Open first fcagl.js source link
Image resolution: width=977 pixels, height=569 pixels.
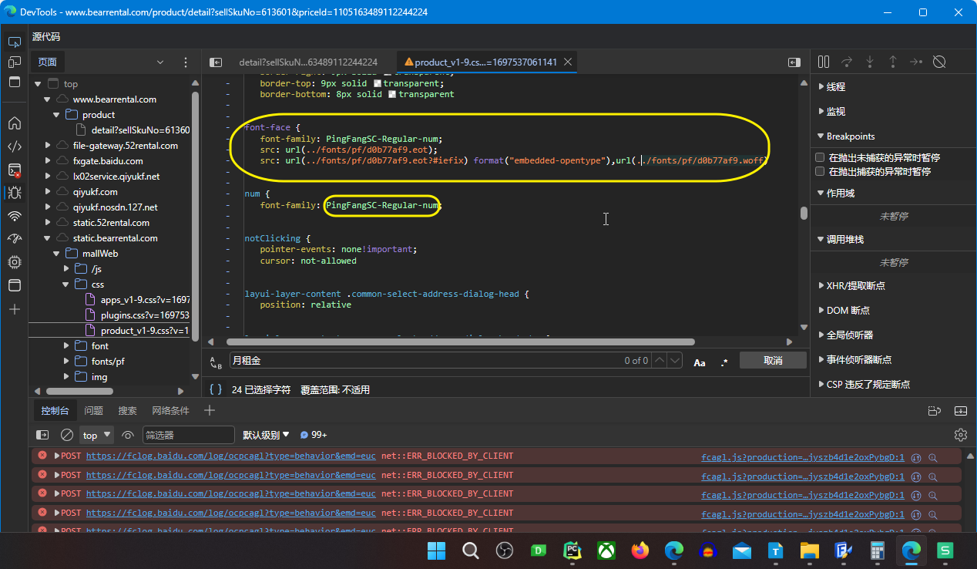(x=803, y=457)
